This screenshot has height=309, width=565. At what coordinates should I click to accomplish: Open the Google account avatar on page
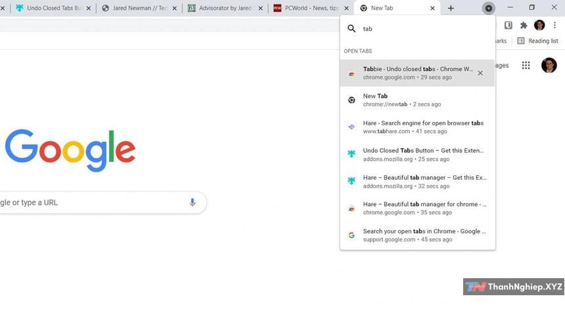549,65
